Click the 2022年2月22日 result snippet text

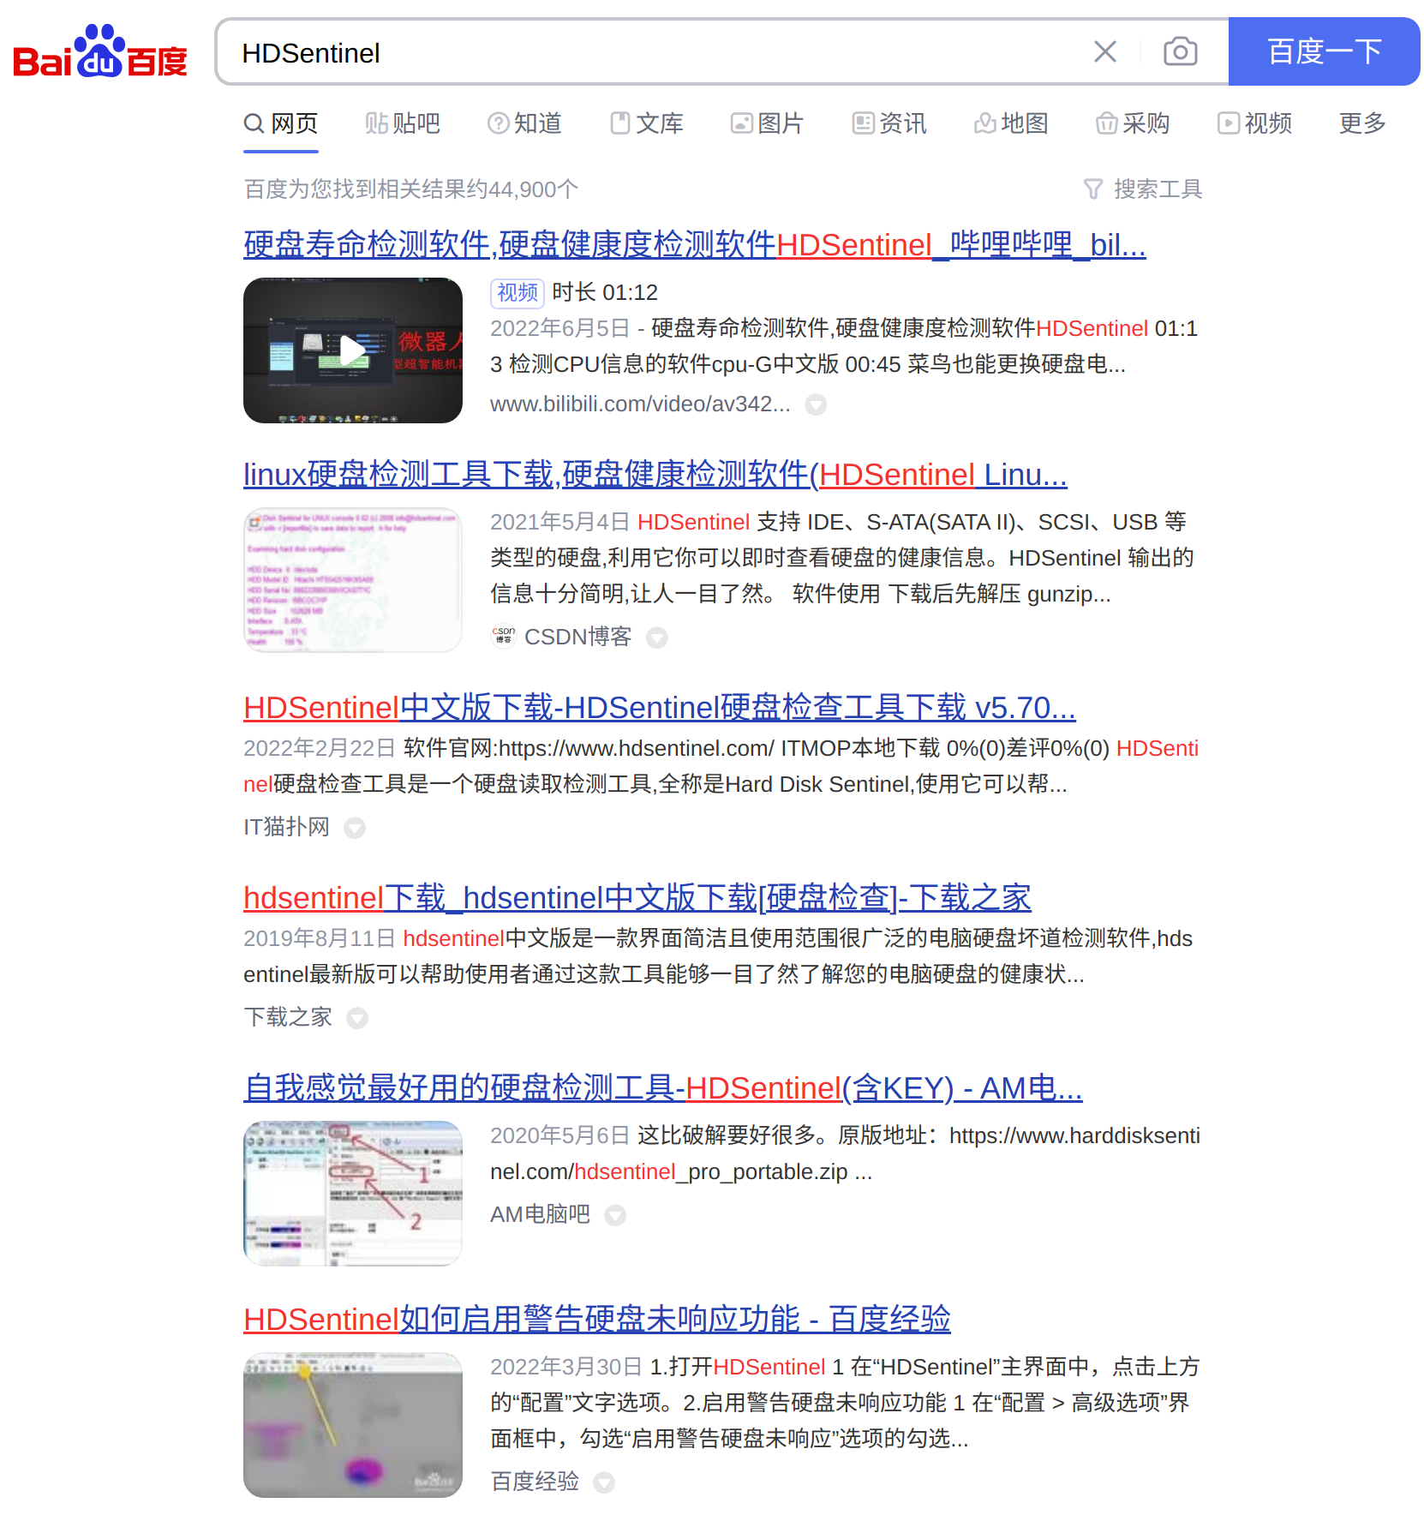click(x=721, y=766)
